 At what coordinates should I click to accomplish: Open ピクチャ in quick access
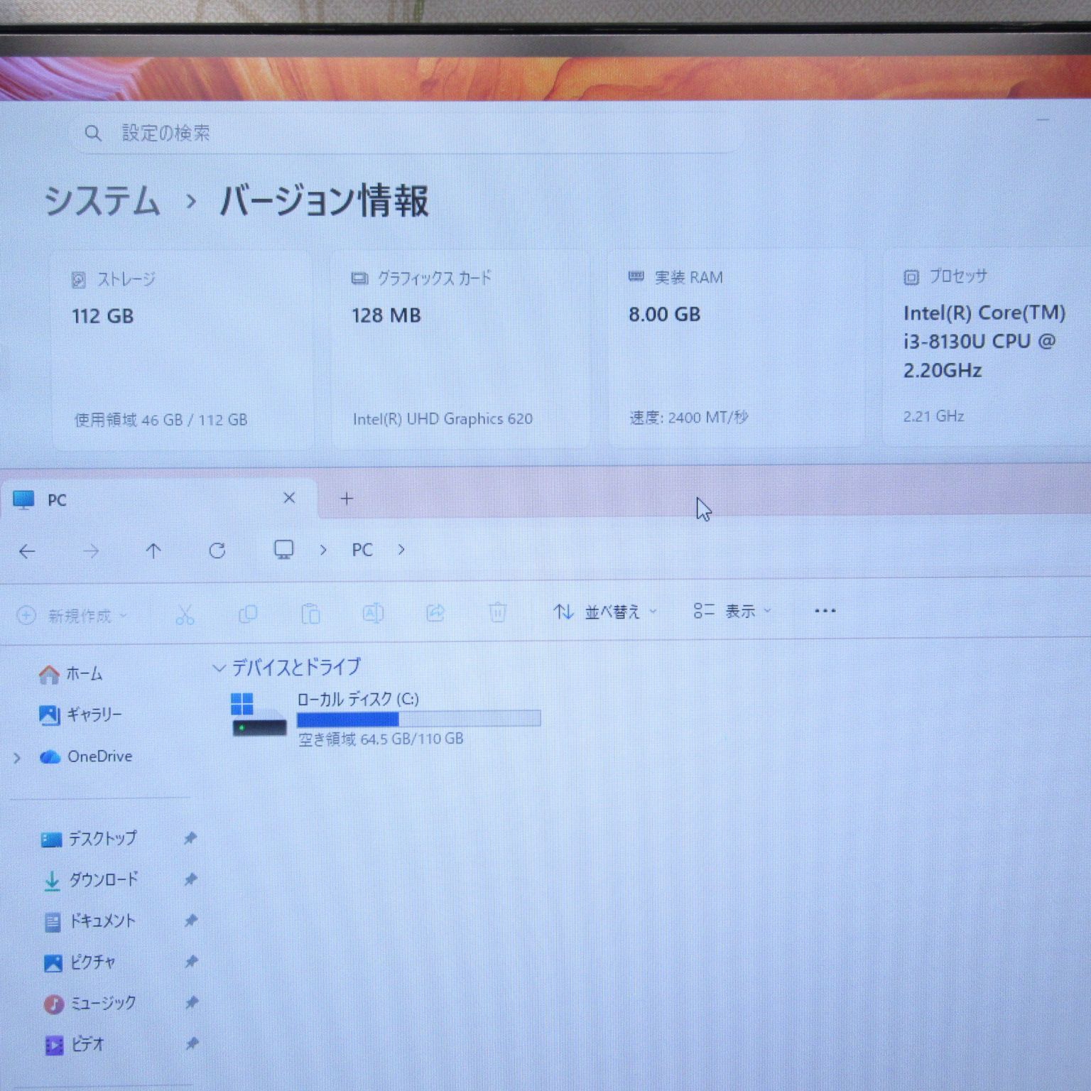tap(80, 962)
